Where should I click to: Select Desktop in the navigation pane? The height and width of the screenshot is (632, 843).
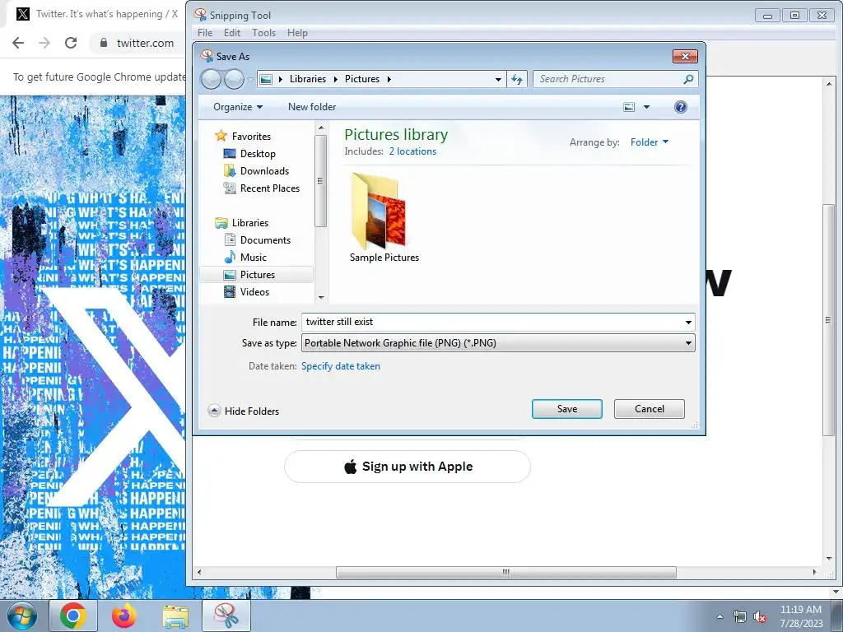(258, 154)
